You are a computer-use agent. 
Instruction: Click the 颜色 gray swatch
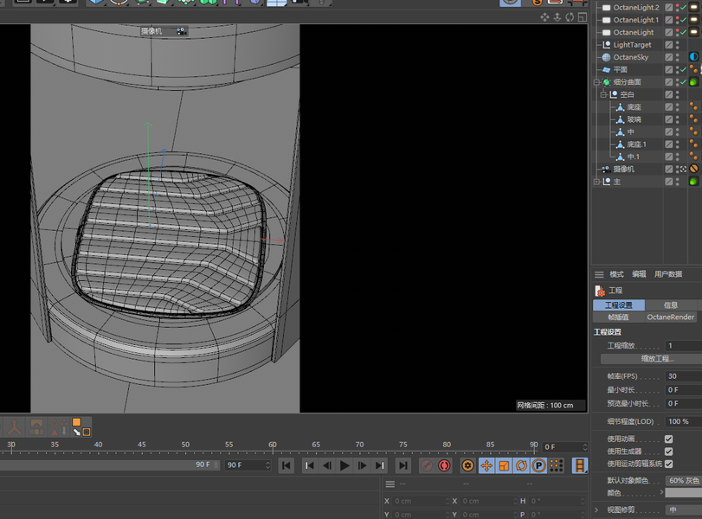click(683, 492)
